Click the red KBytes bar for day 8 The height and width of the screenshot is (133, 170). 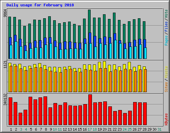pos(45,111)
